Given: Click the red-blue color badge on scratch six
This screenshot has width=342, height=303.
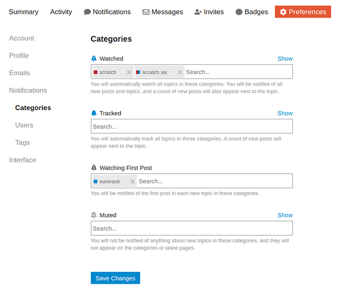Looking at the screenshot, I should click(138, 72).
